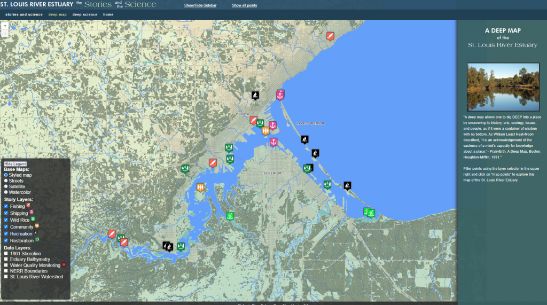Viewport: 547px width, 305px height.
Task: Click the DULUTH map label
Action: [243, 114]
